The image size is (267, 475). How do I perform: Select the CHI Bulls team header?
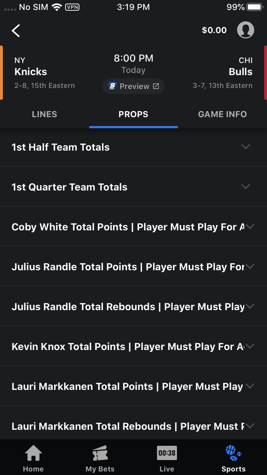coord(240,72)
